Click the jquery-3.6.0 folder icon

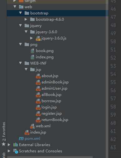point(32,32)
